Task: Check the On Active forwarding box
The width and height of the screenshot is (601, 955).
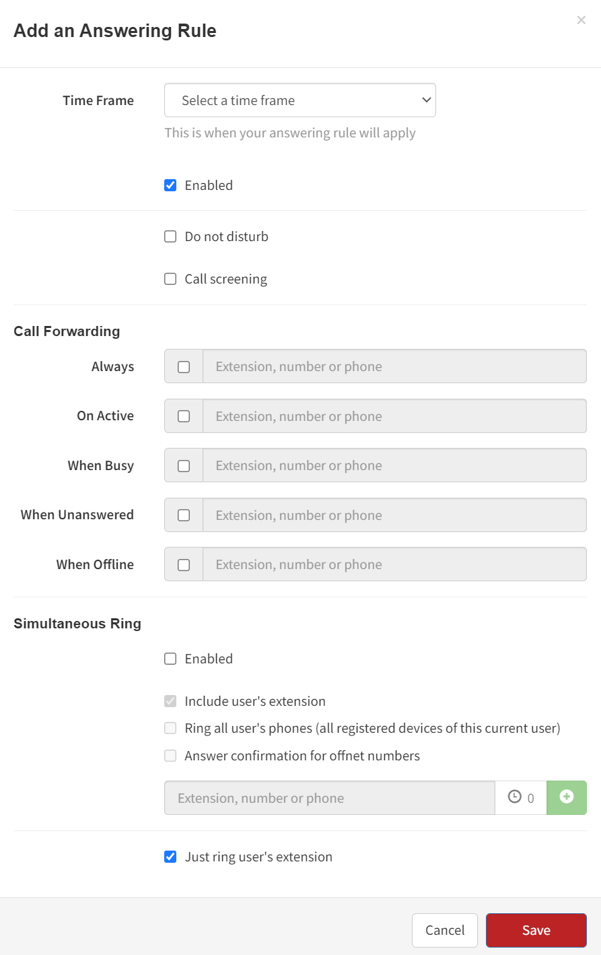Action: (184, 416)
